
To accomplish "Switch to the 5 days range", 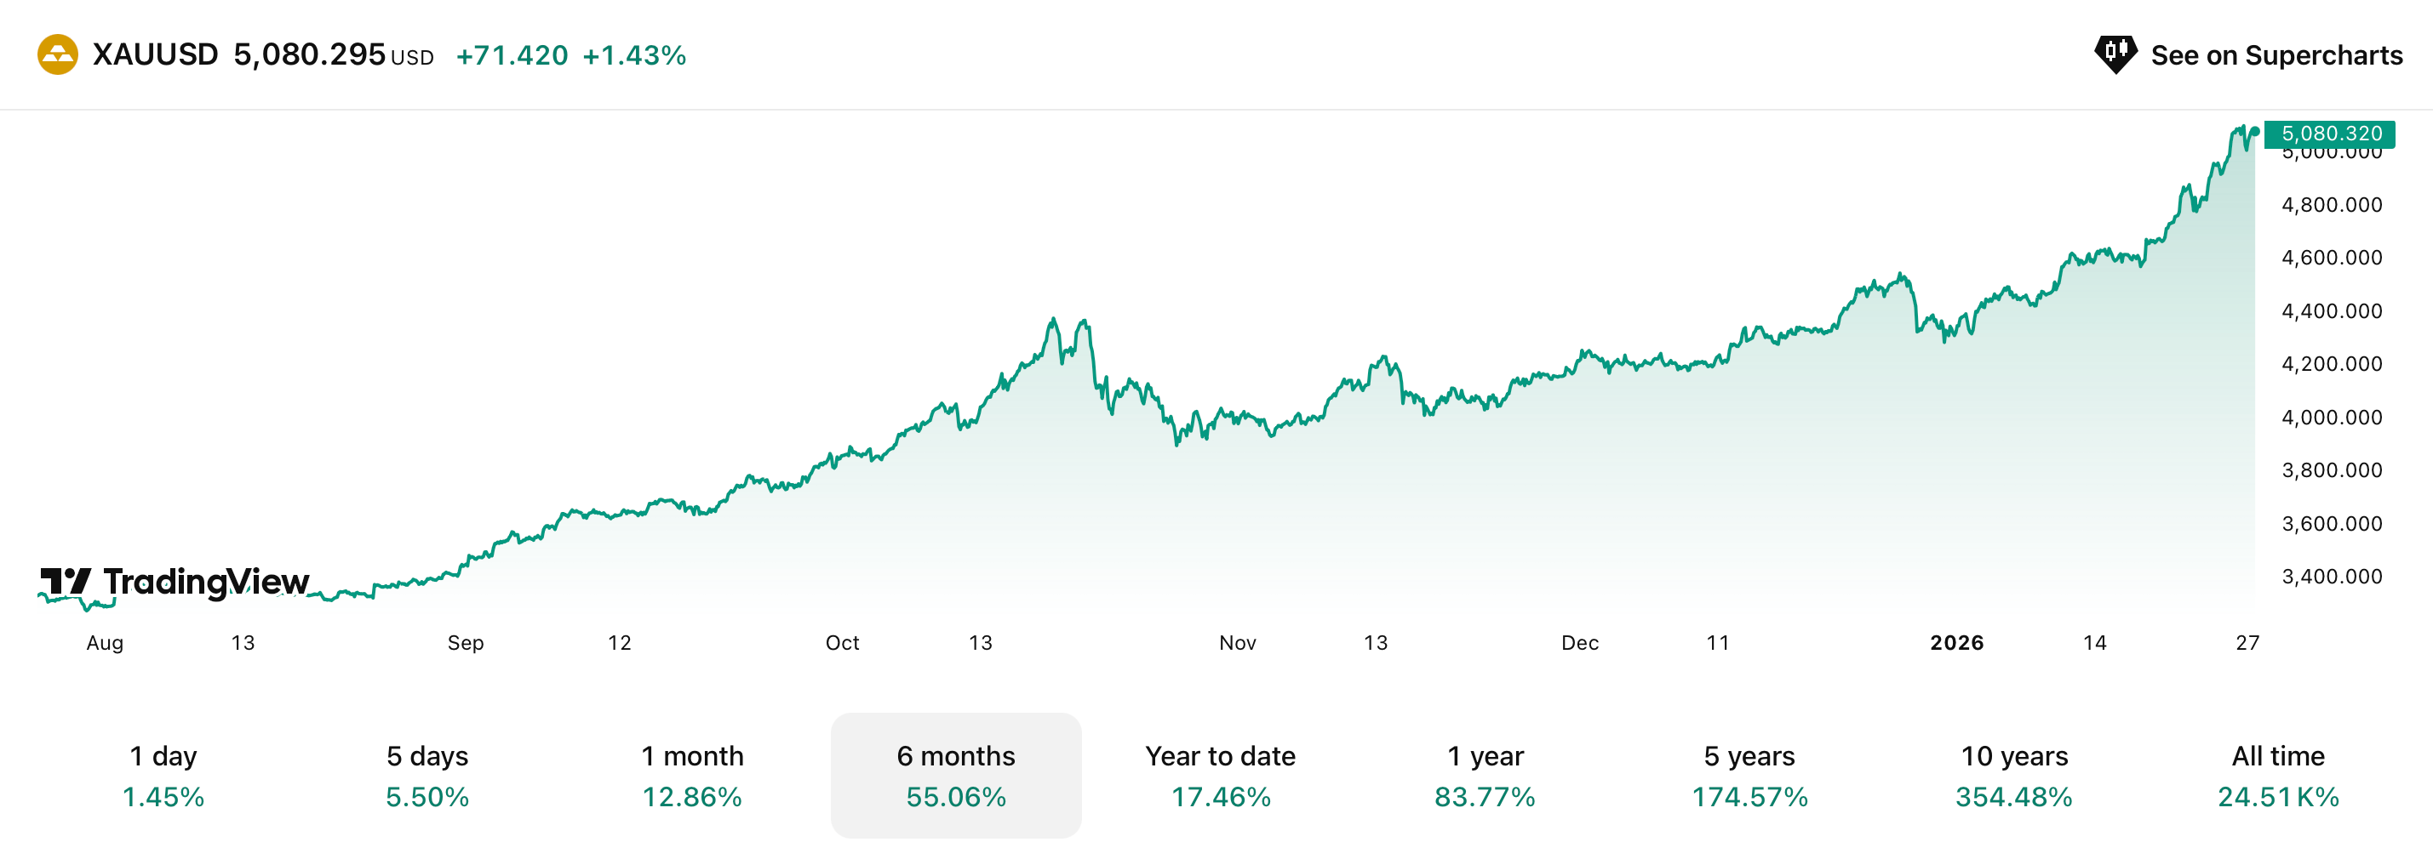I will [426, 776].
